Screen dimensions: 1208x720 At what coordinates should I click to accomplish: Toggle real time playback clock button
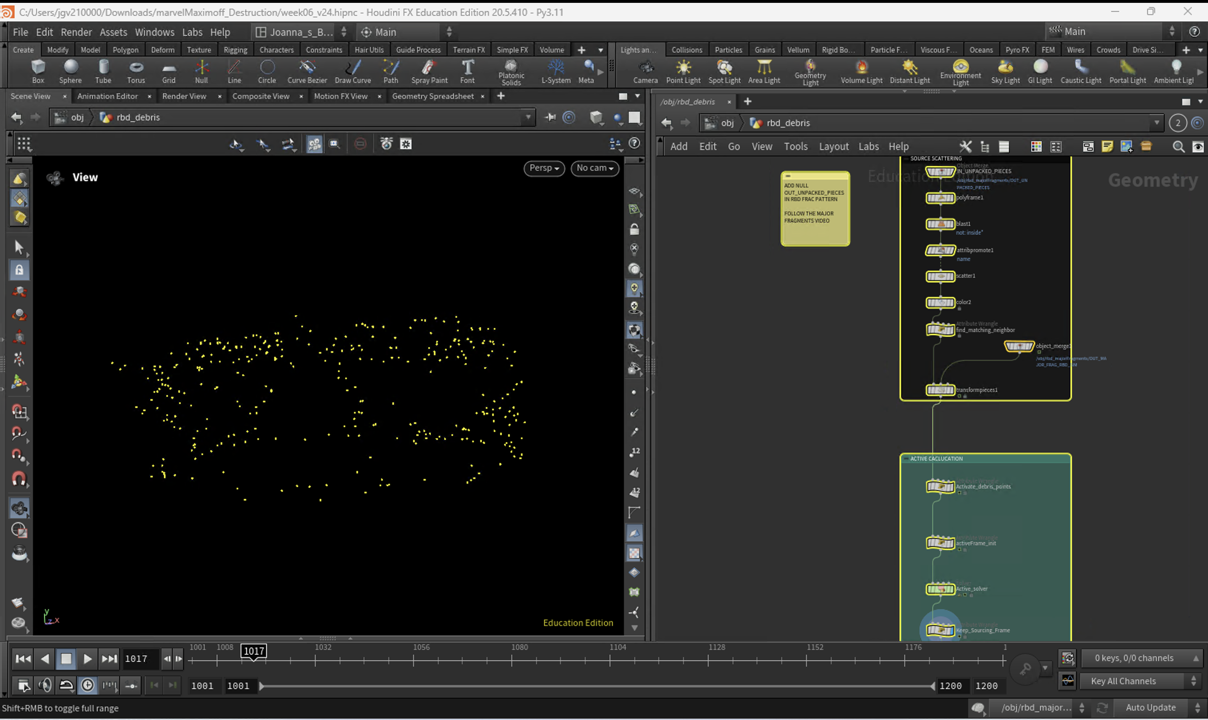pos(88,685)
